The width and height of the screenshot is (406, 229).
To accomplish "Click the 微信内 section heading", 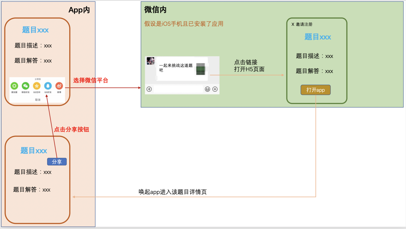I will [x=155, y=10].
